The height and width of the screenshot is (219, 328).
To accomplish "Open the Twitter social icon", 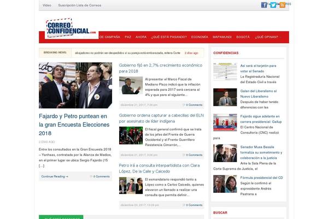I will click(x=273, y=5).
